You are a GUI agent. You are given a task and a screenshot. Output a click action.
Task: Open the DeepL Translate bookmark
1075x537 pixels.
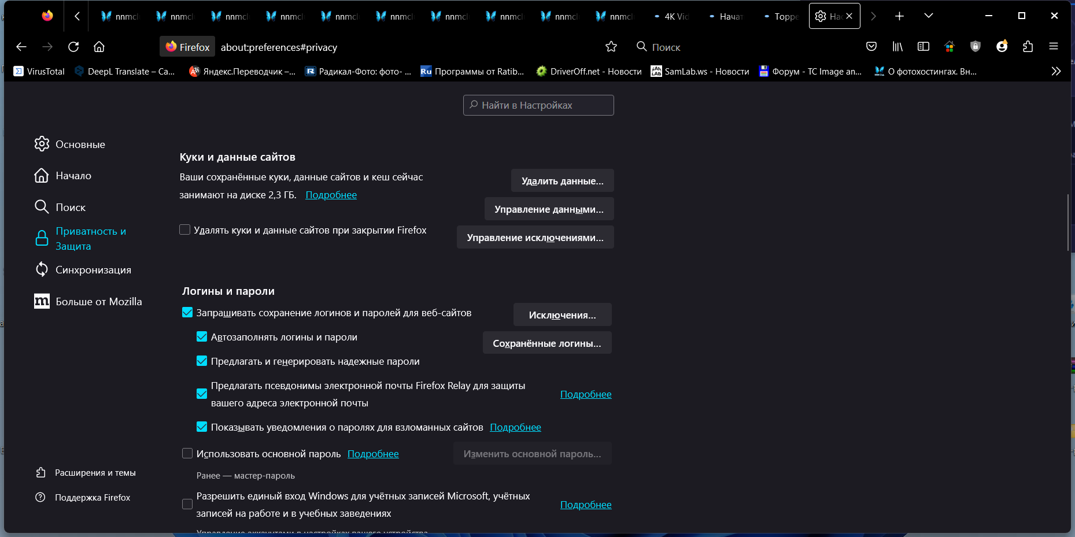coord(125,72)
